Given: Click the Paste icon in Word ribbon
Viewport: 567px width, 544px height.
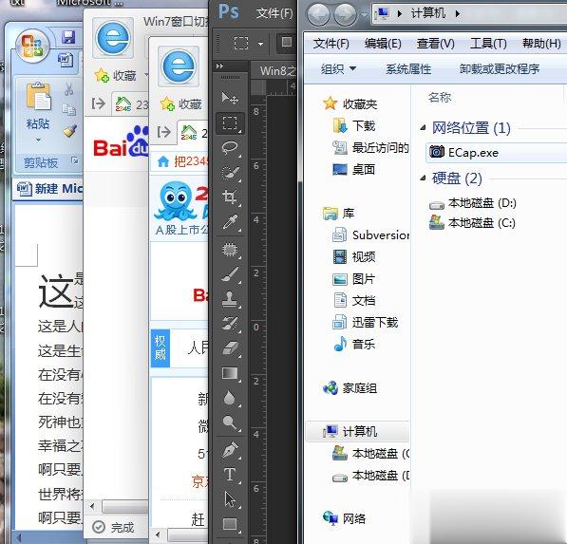Looking at the screenshot, I should 38,96.
